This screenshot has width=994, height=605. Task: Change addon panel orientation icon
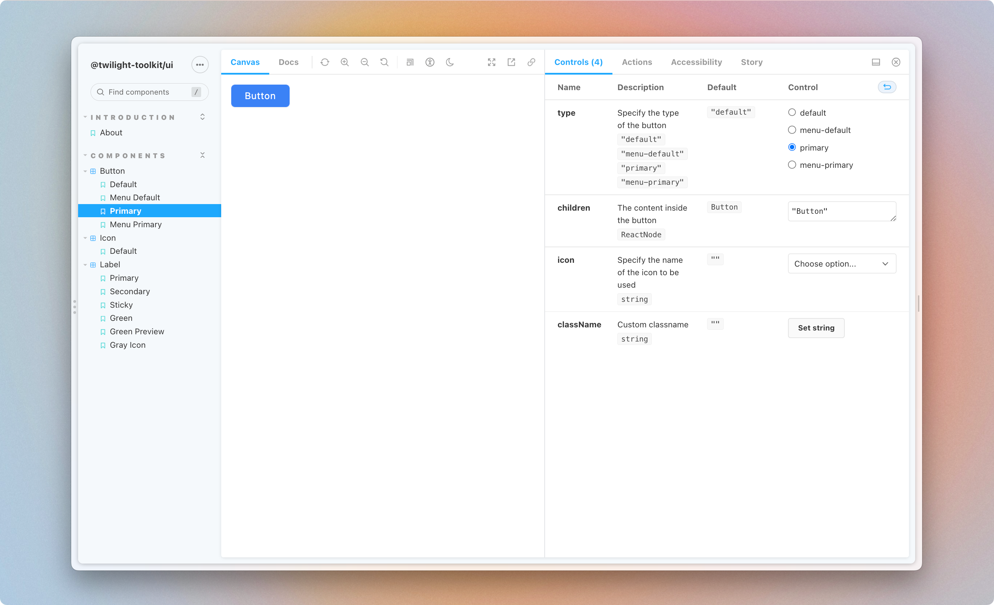pyautogui.click(x=876, y=62)
